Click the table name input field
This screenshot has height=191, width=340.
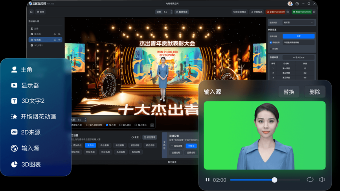coord(299,42)
